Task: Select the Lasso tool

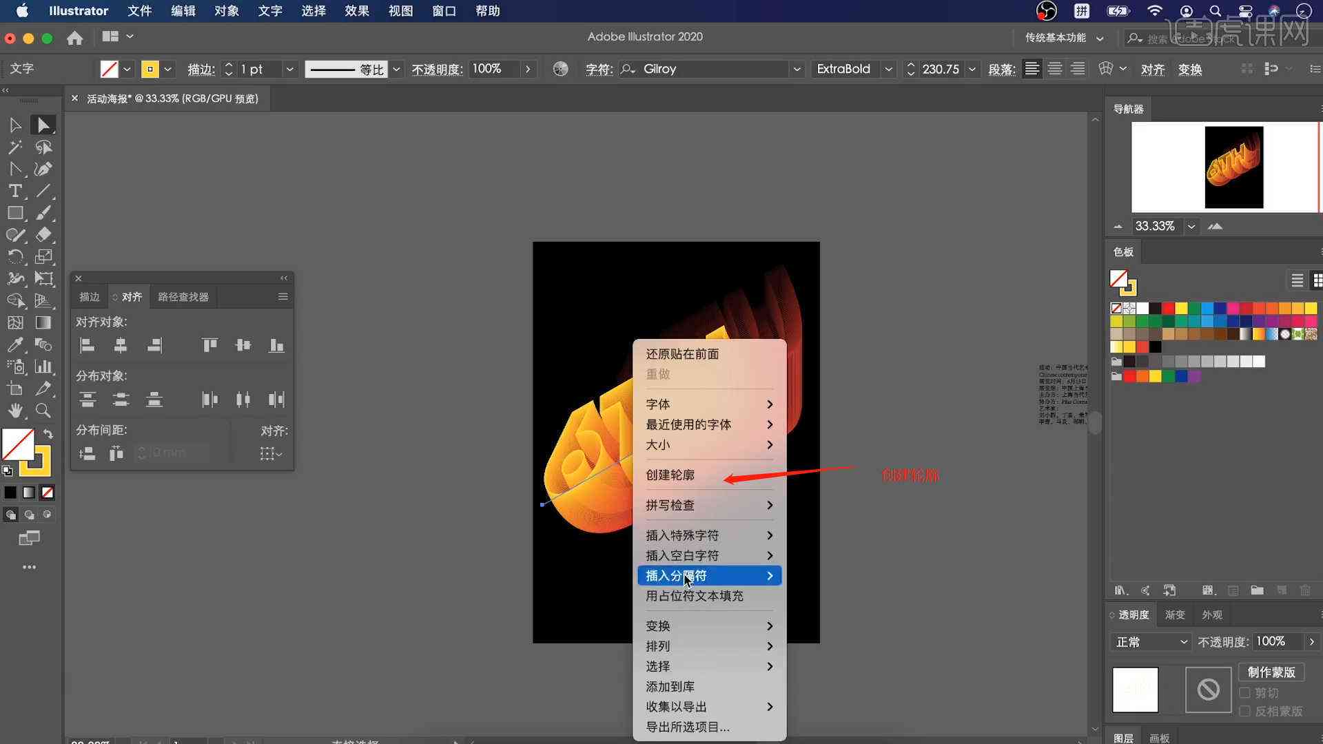Action: [43, 147]
